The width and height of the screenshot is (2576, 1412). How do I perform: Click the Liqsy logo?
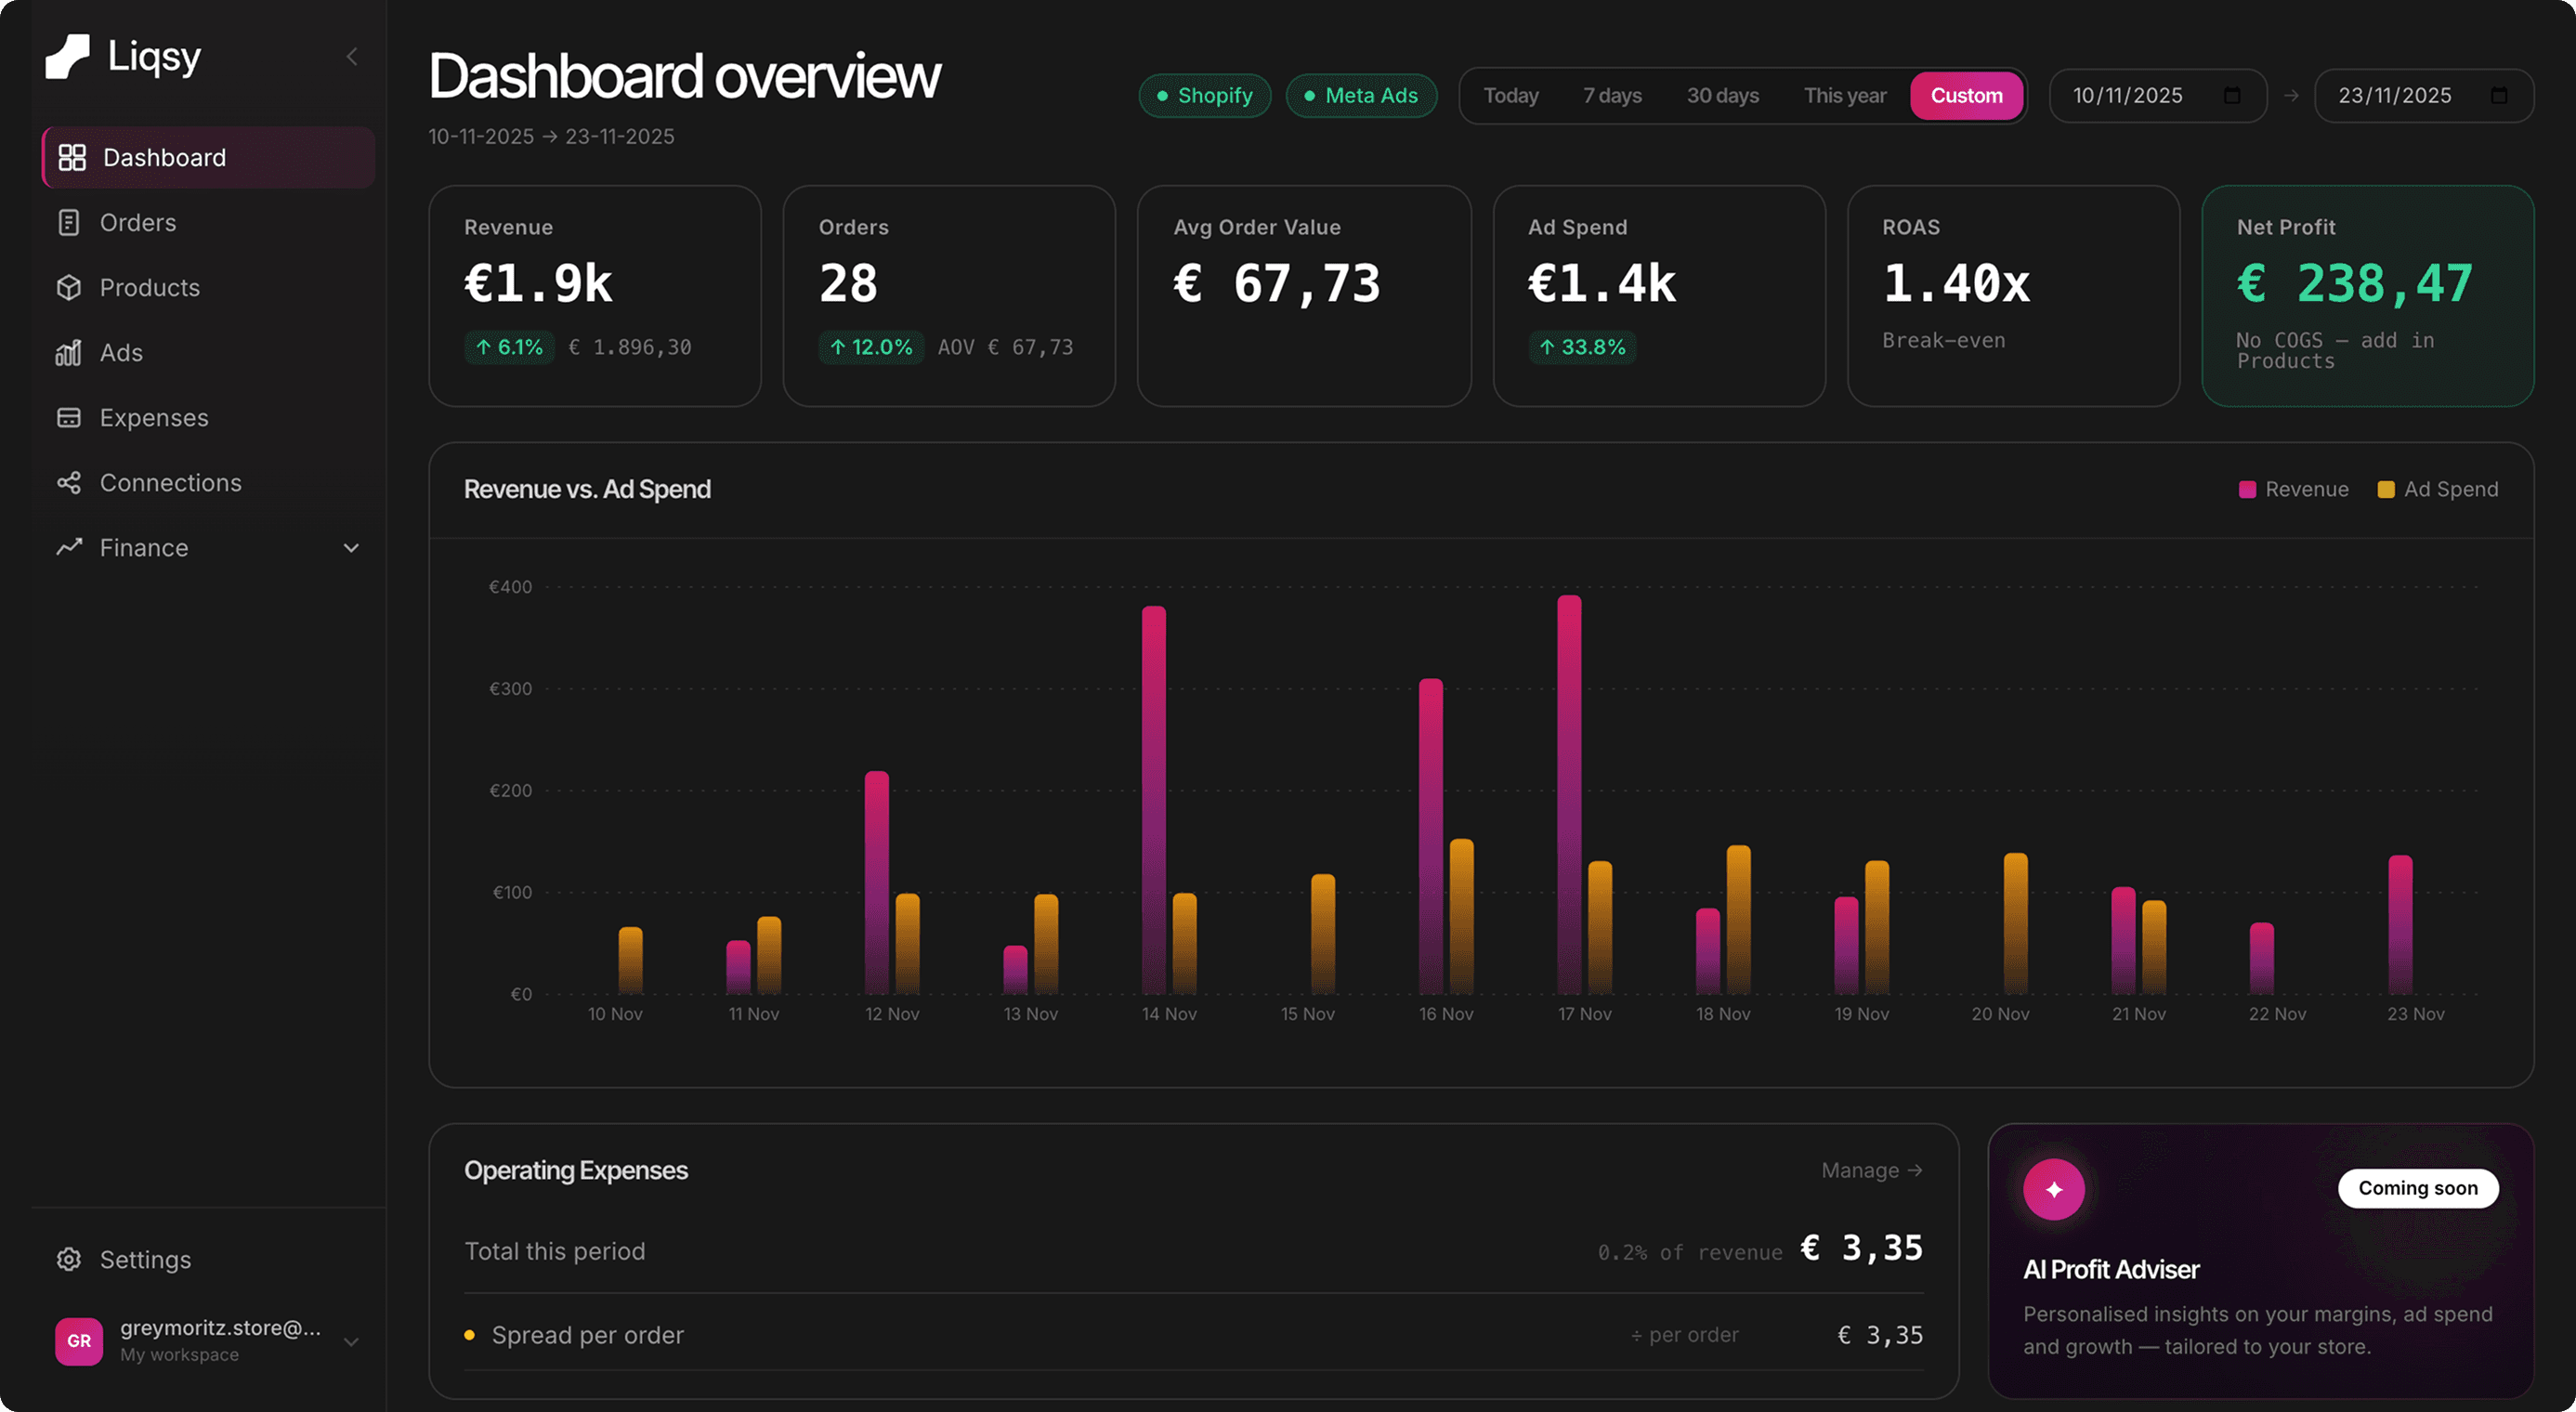tap(122, 55)
